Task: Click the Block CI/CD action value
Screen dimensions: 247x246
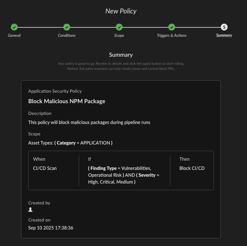Action: tap(192, 168)
